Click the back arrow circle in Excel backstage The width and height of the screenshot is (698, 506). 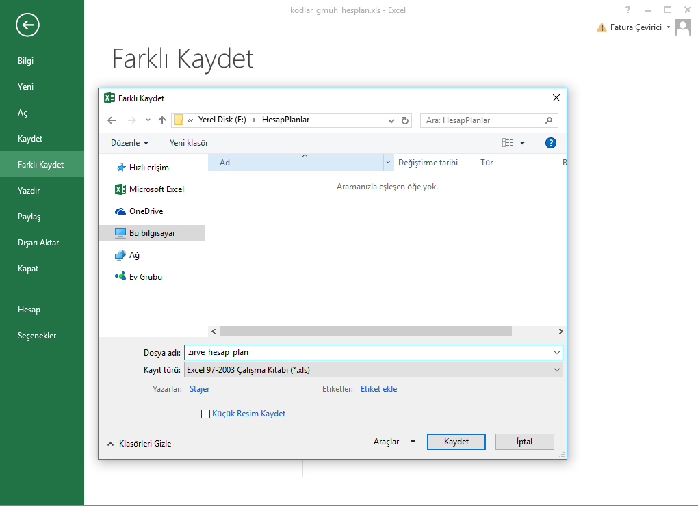(x=27, y=26)
